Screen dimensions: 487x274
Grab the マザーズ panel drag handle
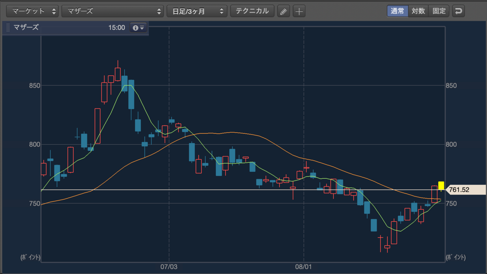pyautogui.click(x=8, y=28)
